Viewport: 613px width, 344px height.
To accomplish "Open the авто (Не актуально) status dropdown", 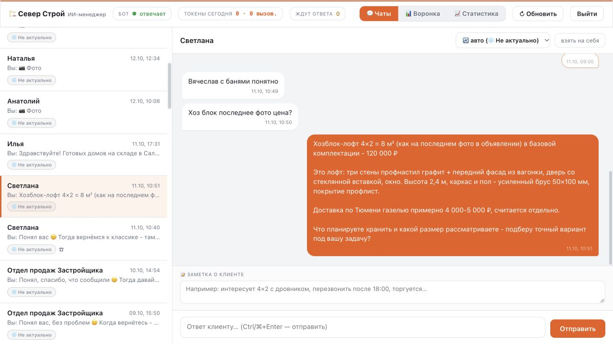I will [503, 41].
